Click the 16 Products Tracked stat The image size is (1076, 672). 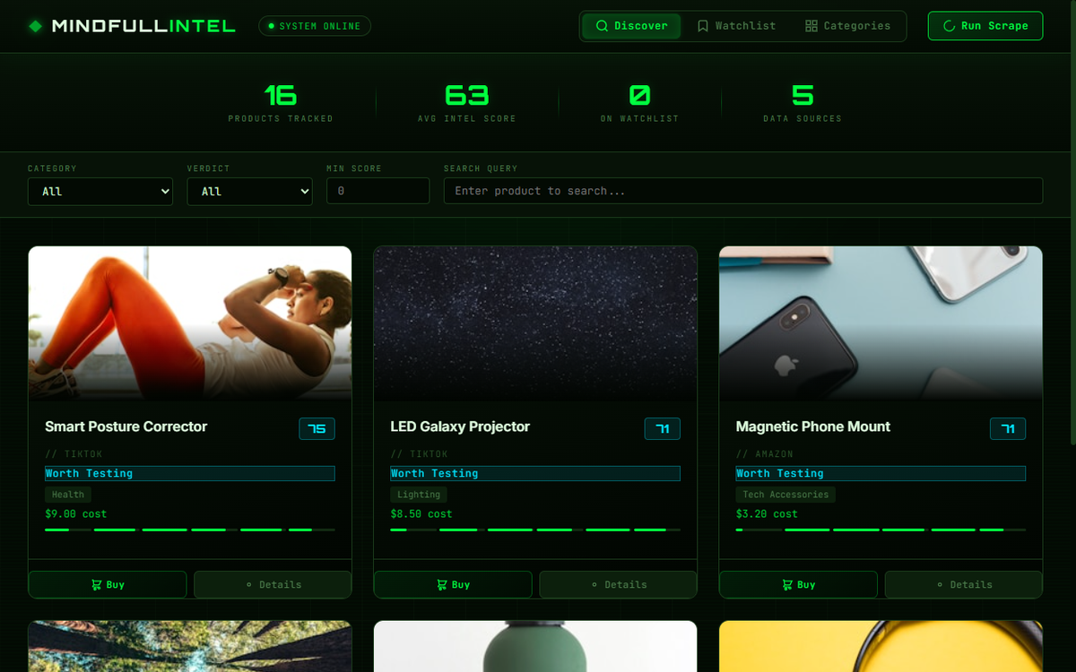pyautogui.click(x=281, y=102)
